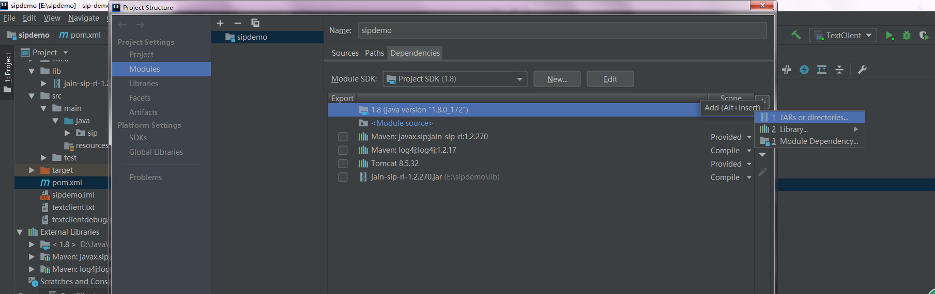
Task: Open File menu in IDE window
Action: pyautogui.click(x=9, y=18)
